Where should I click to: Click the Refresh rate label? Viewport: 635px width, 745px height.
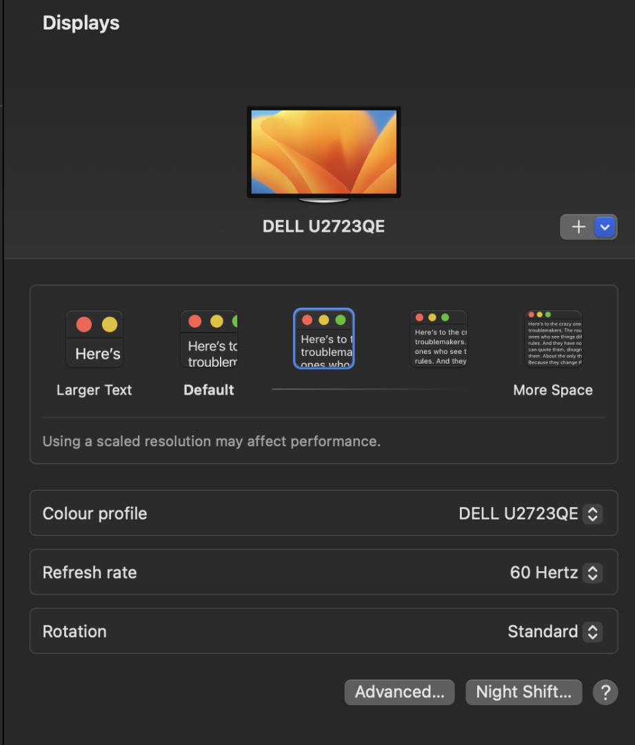tap(90, 573)
